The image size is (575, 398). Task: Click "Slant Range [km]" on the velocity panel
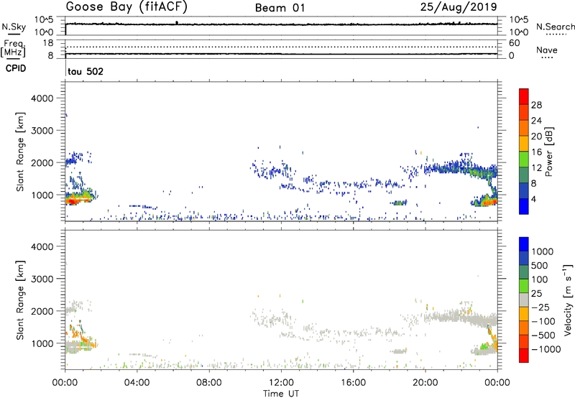click(x=20, y=300)
